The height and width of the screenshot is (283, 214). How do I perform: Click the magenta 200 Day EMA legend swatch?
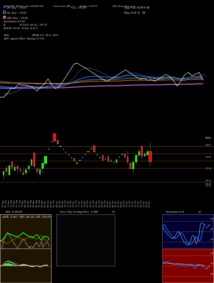coord(4,17)
